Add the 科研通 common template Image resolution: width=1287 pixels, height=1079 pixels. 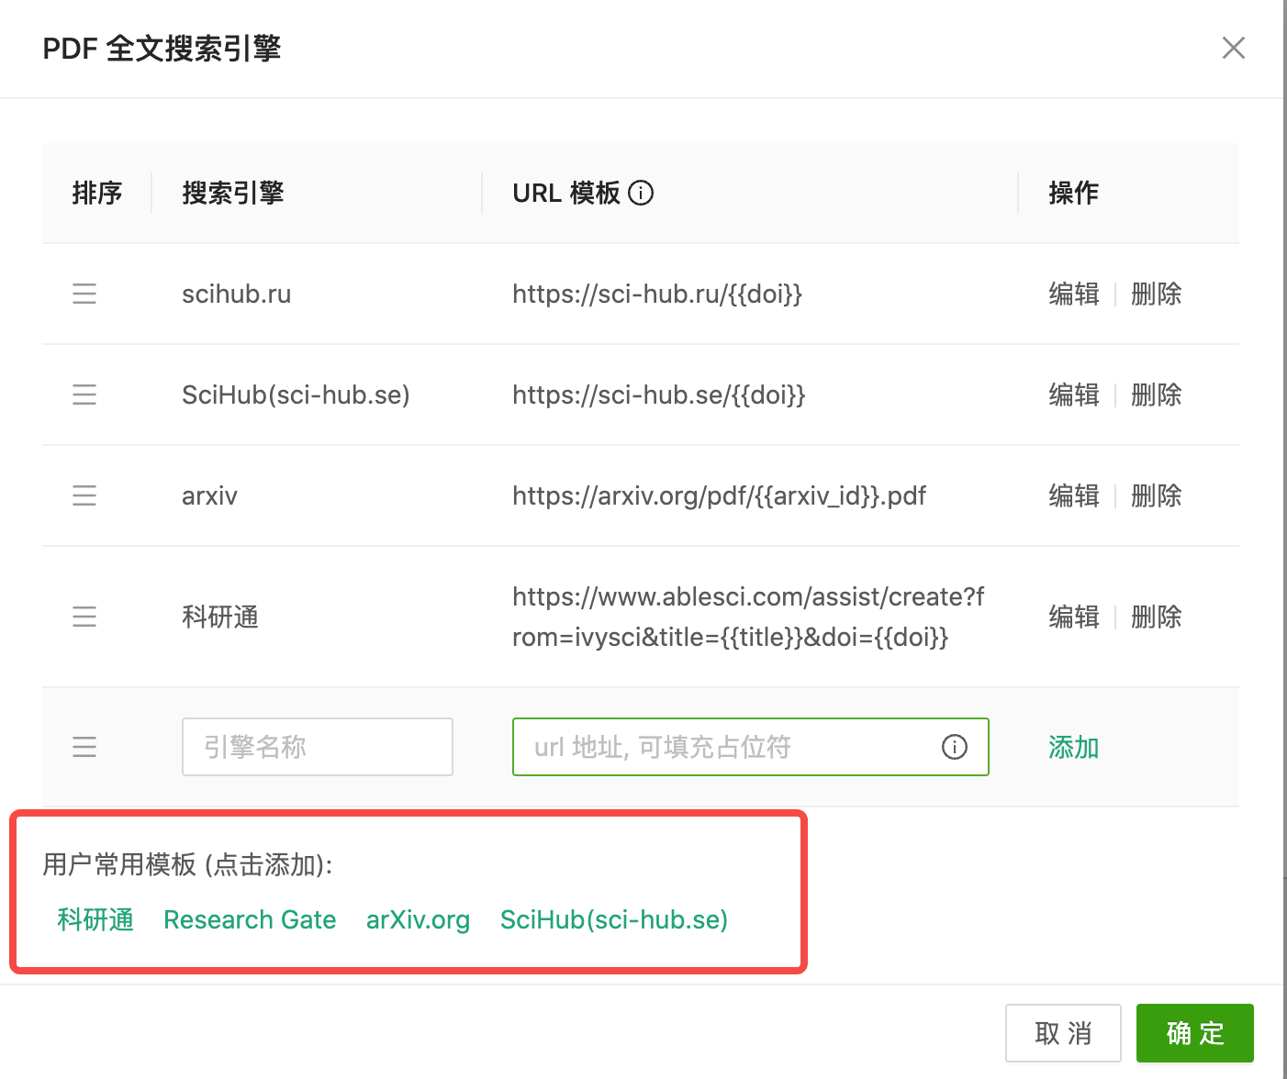coord(95,919)
